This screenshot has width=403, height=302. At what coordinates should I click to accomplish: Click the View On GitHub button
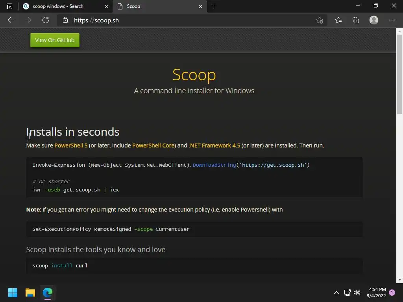pyautogui.click(x=55, y=40)
